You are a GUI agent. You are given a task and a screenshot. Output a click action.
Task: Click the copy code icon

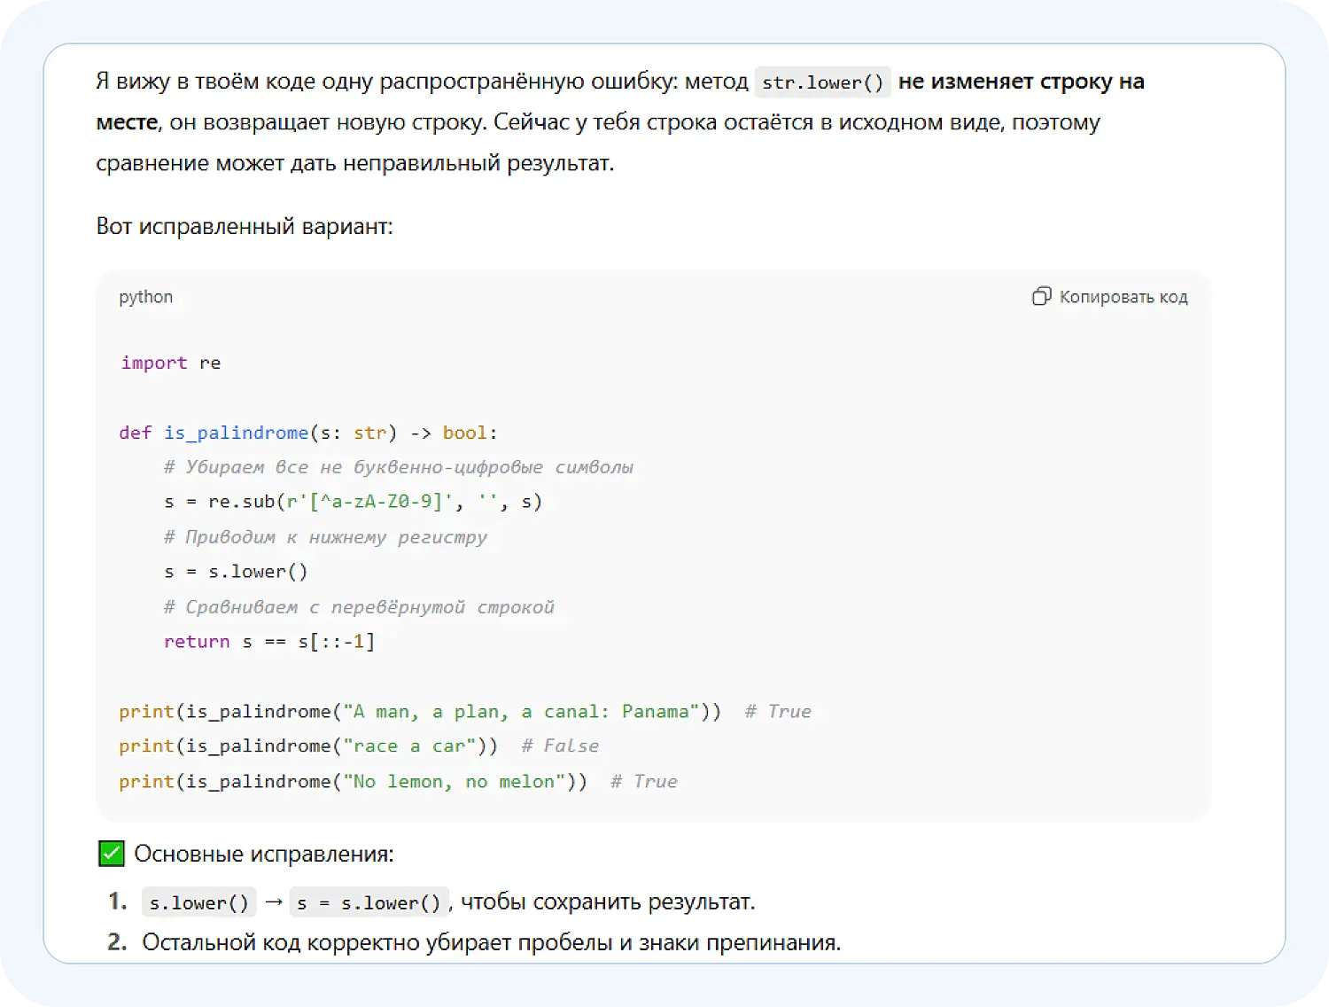(1042, 297)
